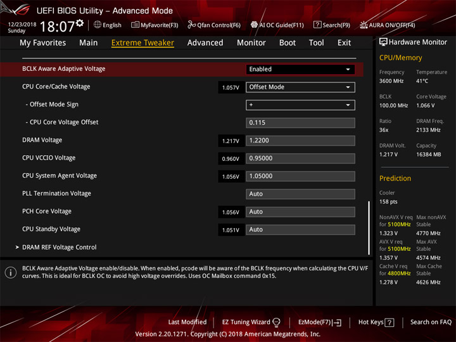Select PLL Termination Voltage label
Screen dimensions: 456x342
click(x=56, y=193)
